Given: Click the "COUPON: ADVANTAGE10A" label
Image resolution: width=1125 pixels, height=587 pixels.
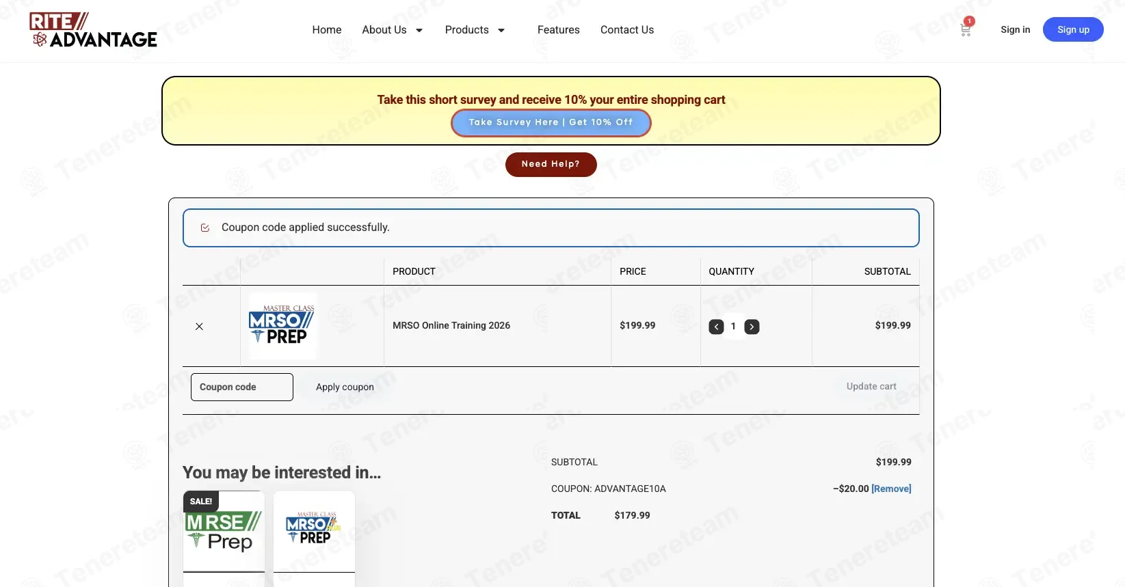Looking at the screenshot, I should click(609, 489).
